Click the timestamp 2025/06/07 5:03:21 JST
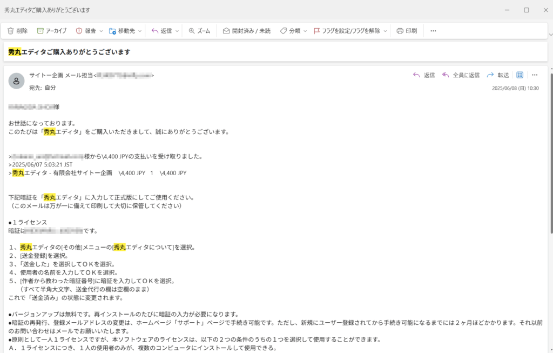 click(42, 164)
